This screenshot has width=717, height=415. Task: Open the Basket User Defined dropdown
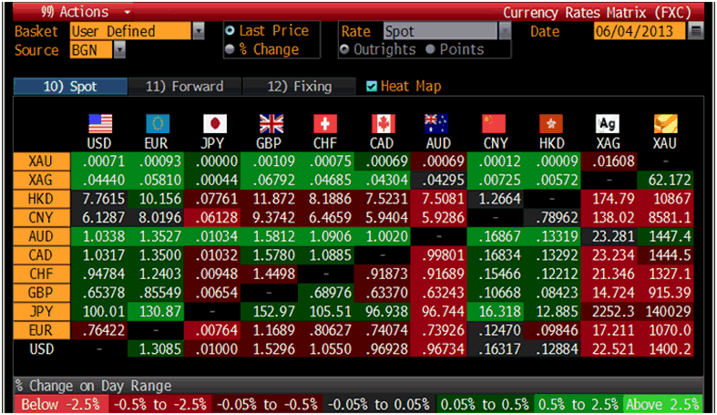[x=199, y=31]
